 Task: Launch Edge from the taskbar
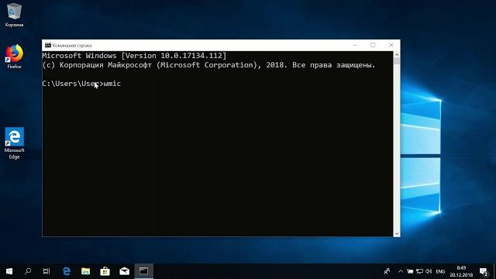tap(67, 271)
